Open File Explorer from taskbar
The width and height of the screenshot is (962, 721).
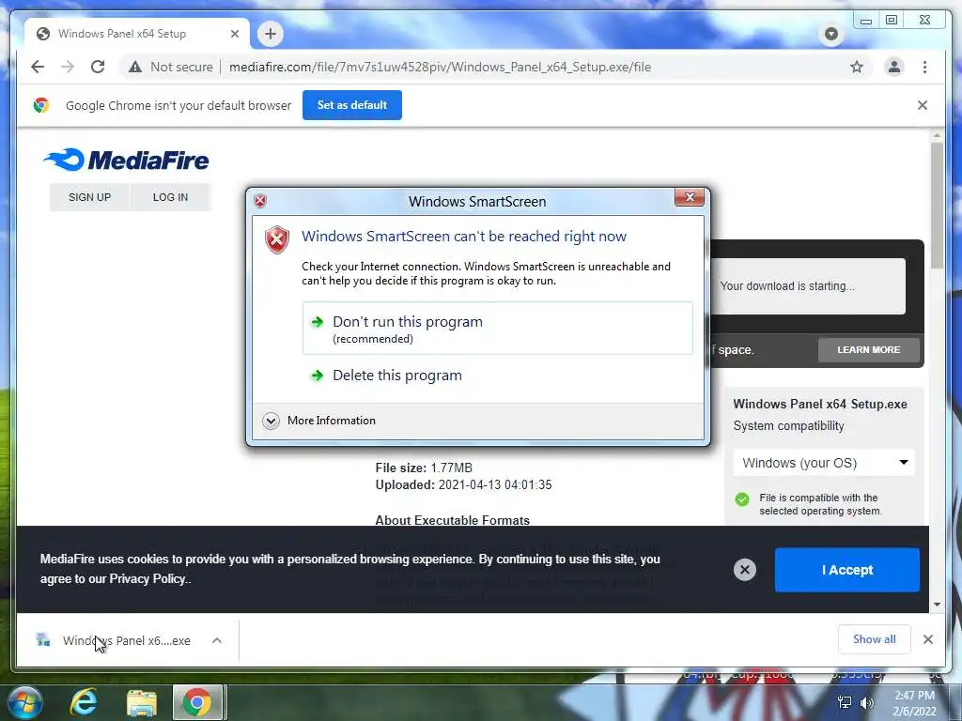pos(142,703)
